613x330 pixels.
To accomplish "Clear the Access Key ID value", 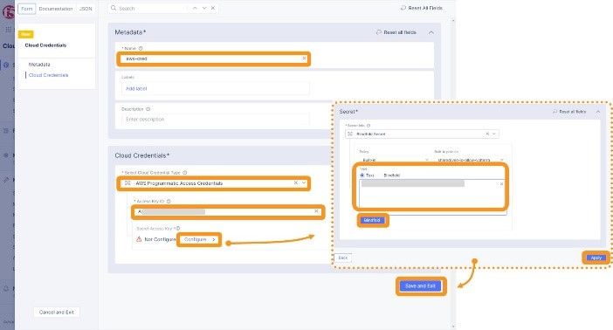I will click(317, 211).
